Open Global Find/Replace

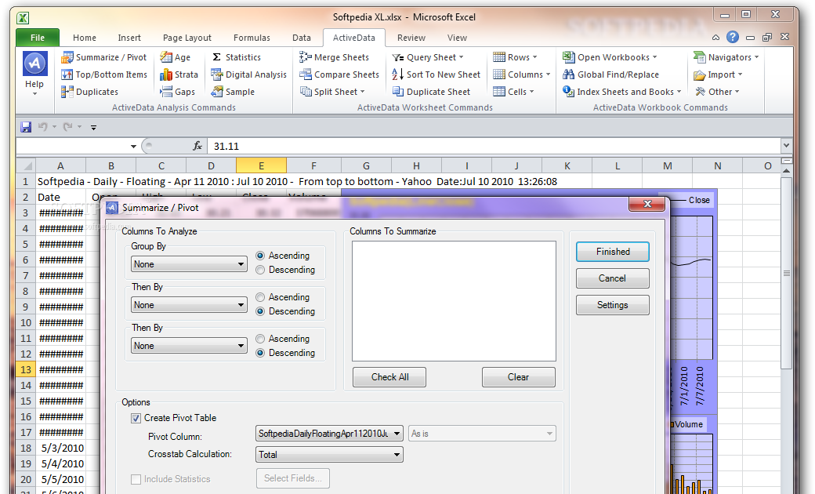[610, 74]
